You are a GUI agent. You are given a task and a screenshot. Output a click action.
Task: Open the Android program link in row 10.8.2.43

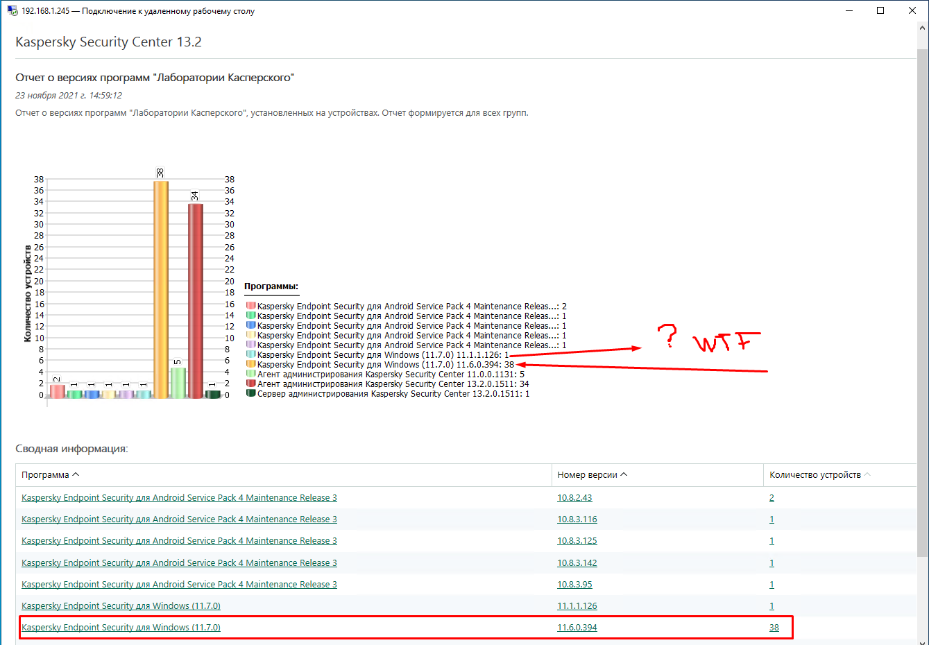(x=179, y=498)
